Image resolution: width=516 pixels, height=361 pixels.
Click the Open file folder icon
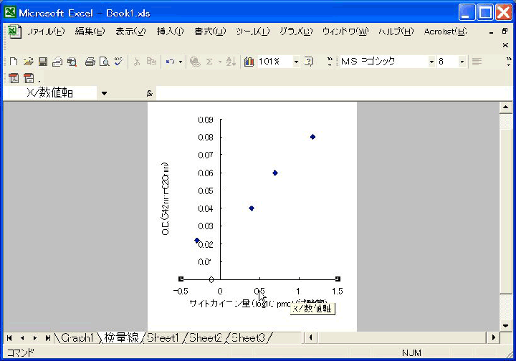28,62
